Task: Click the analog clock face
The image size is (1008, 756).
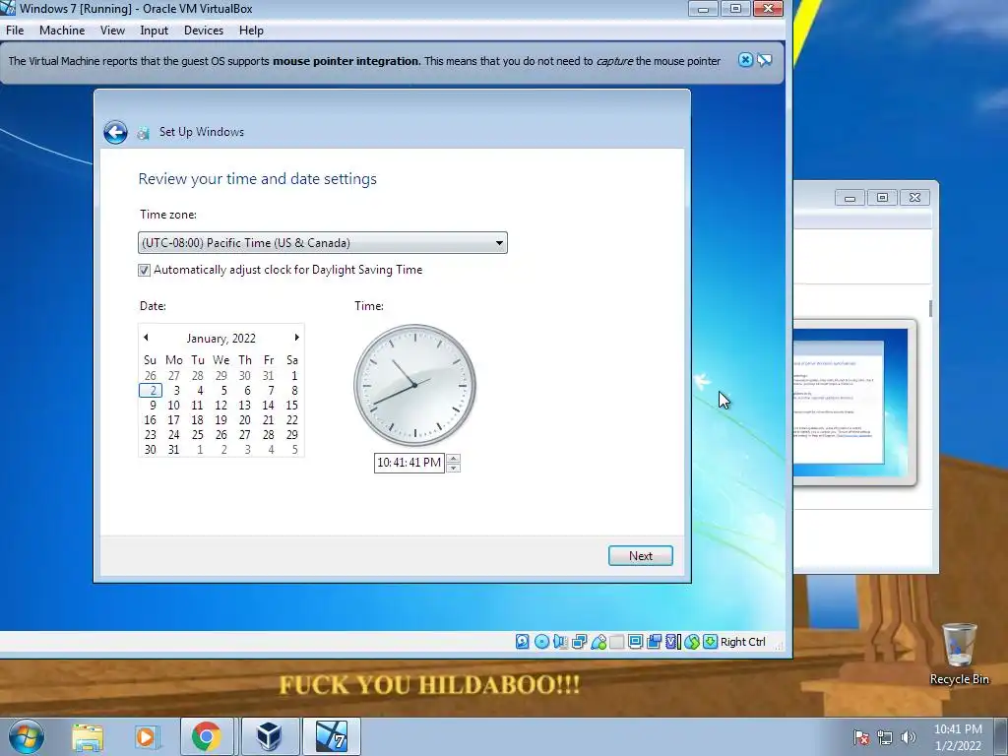Action: click(x=415, y=385)
